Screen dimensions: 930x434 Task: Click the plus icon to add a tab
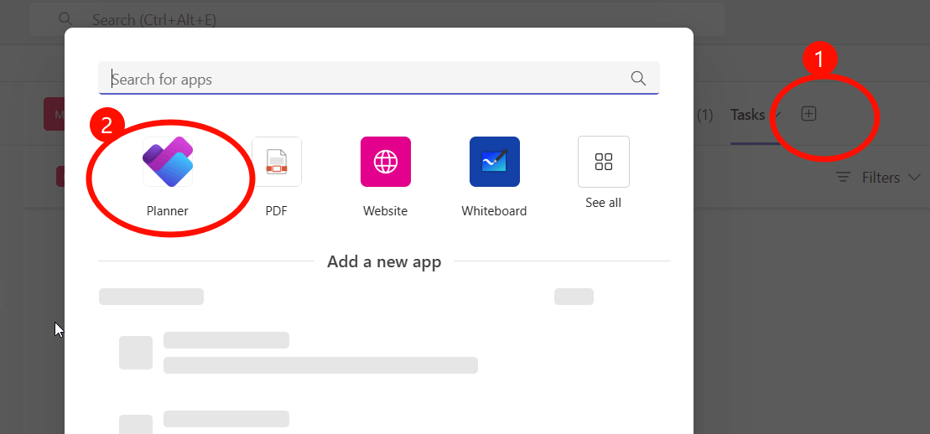[809, 114]
